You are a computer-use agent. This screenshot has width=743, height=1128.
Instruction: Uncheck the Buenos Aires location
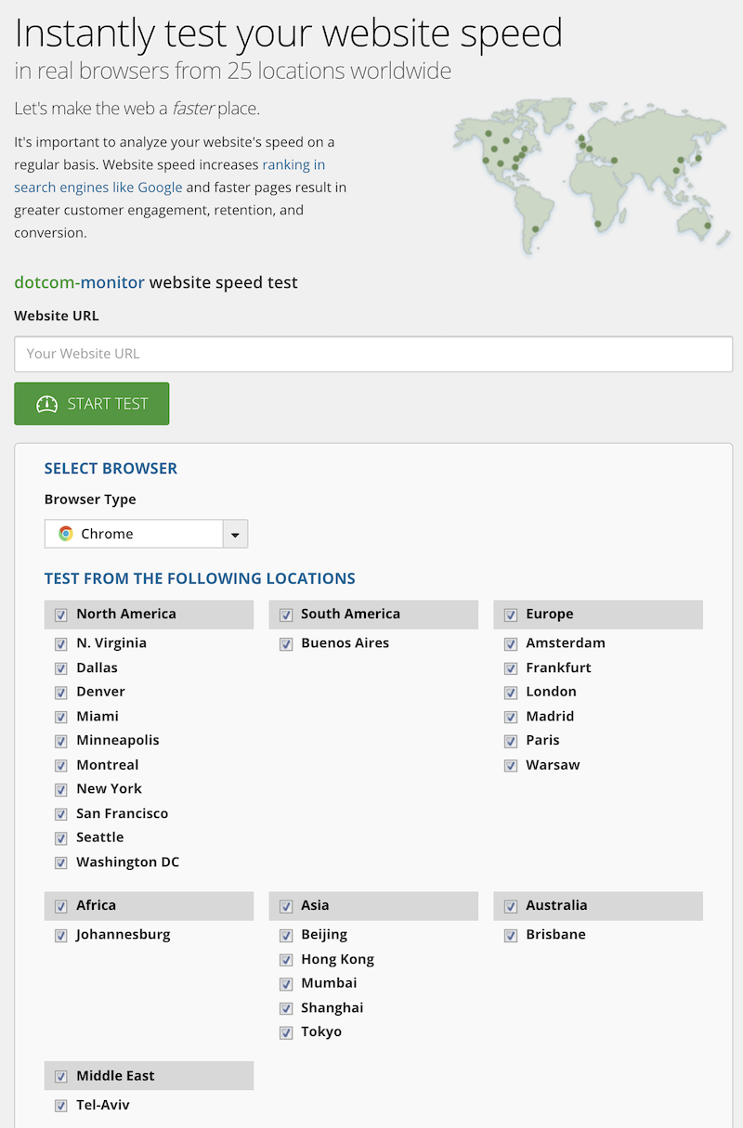click(286, 643)
